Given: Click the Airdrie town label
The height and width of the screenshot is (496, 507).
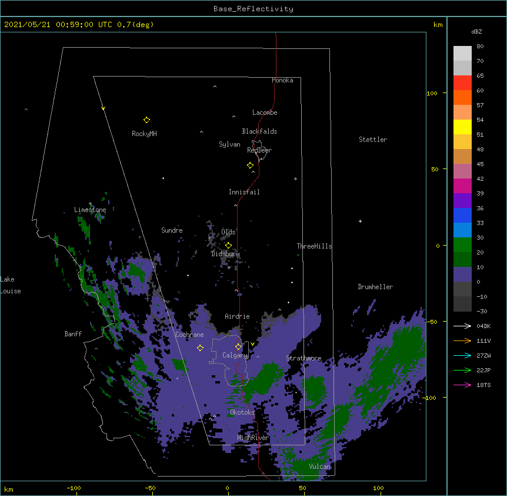Looking at the screenshot, I should pyautogui.click(x=238, y=316).
